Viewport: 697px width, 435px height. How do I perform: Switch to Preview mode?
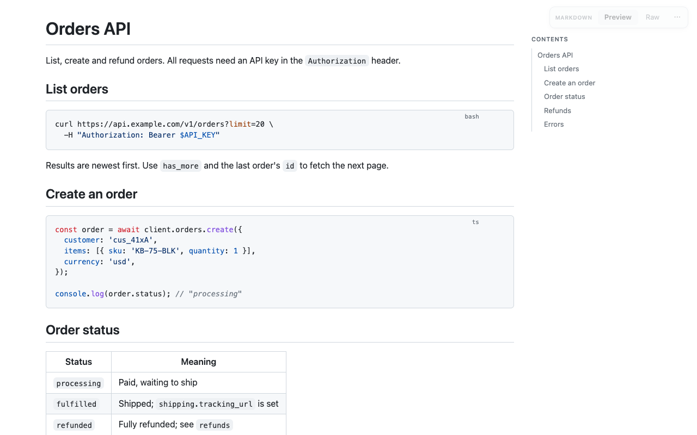point(617,17)
